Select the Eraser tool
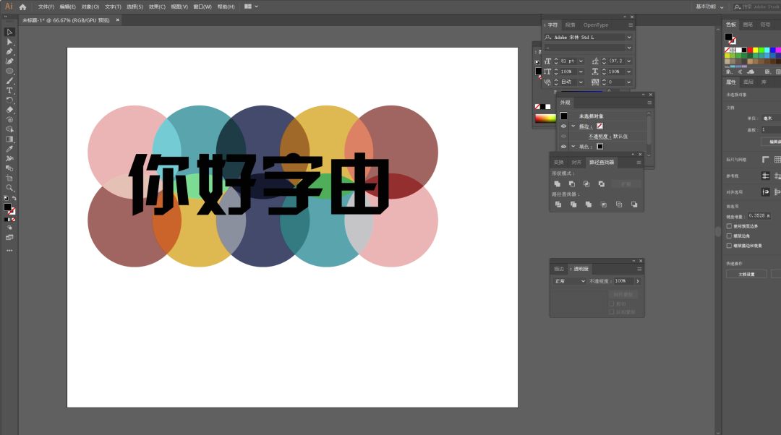Image resolution: width=781 pixels, height=435 pixels. tap(9, 110)
